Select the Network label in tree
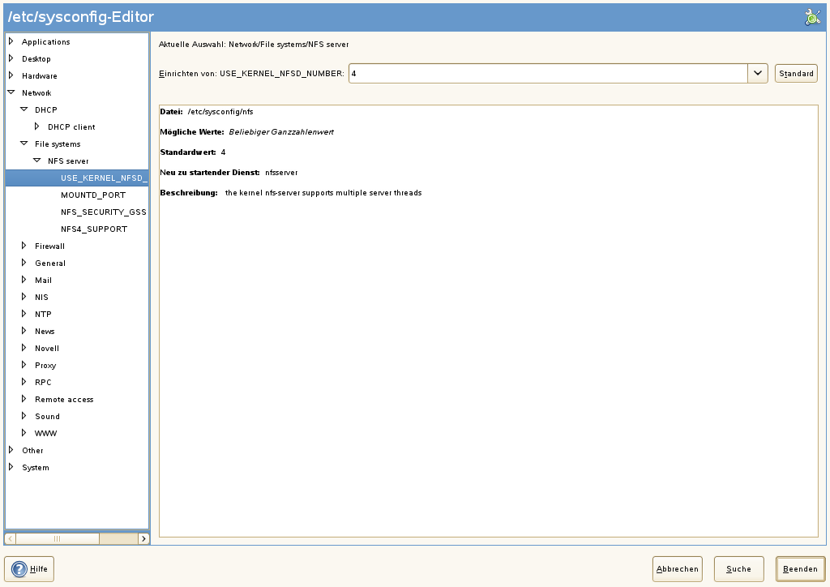Image resolution: width=830 pixels, height=587 pixels. pyautogui.click(x=36, y=92)
